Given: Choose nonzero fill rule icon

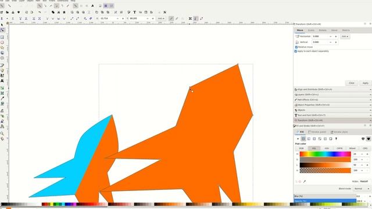Looking at the screenshot, I should click(369, 139).
